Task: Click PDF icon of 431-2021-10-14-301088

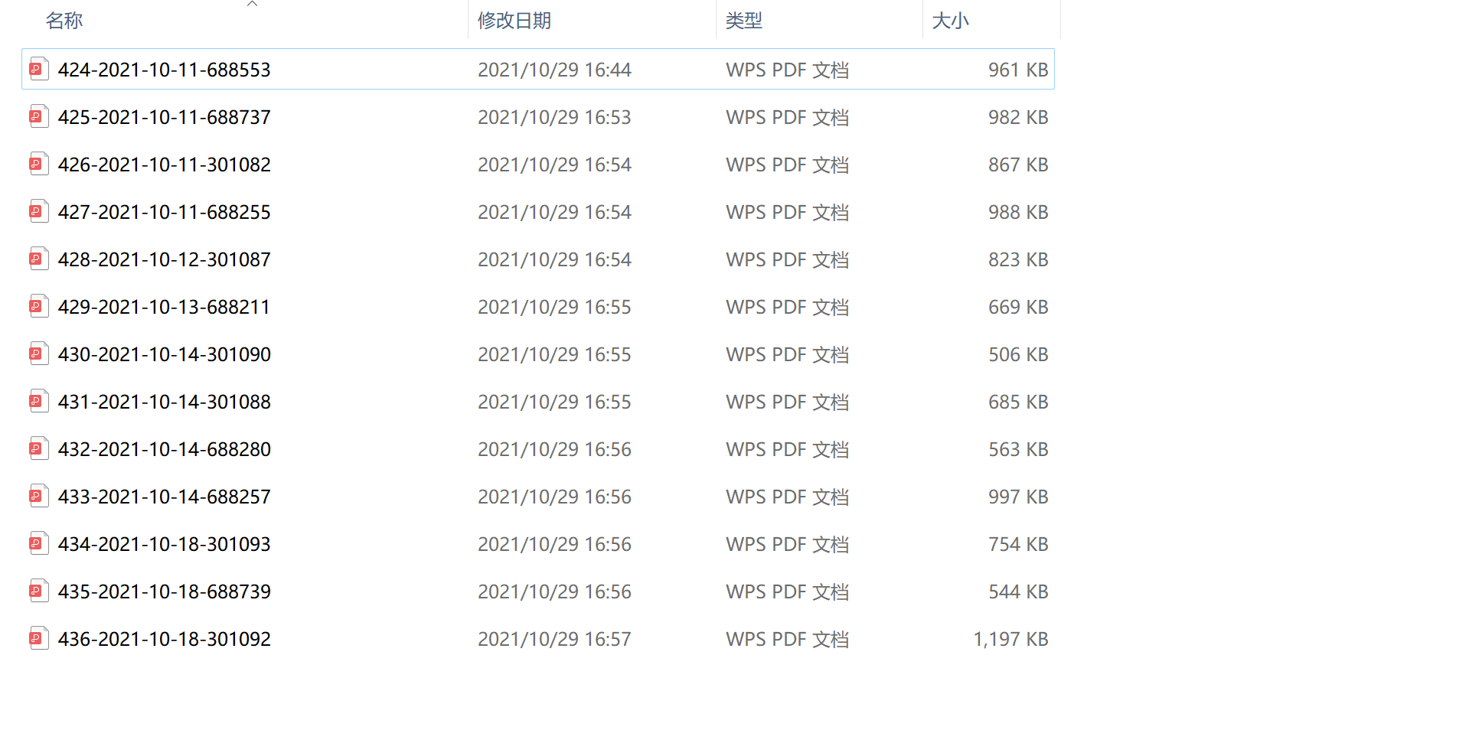Action: tap(39, 401)
